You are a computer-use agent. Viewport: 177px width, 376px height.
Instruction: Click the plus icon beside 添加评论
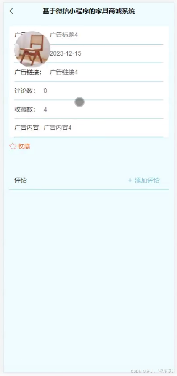(130, 180)
